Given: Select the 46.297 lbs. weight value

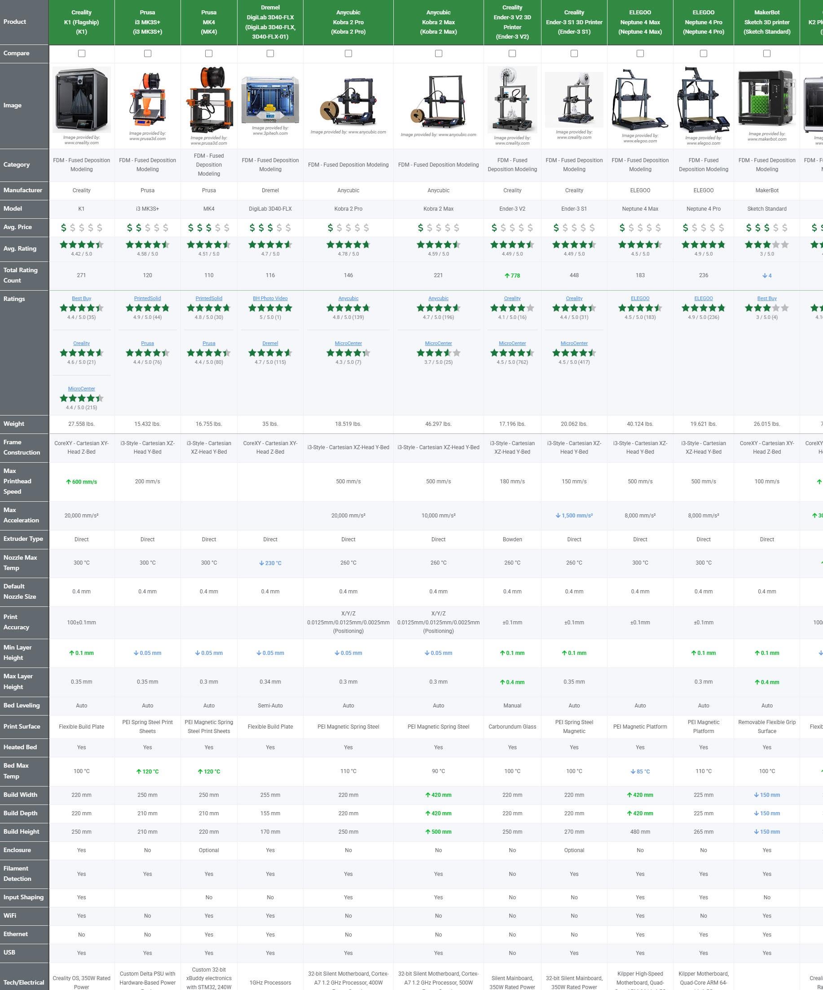Looking at the screenshot, I should click(438, 424).
